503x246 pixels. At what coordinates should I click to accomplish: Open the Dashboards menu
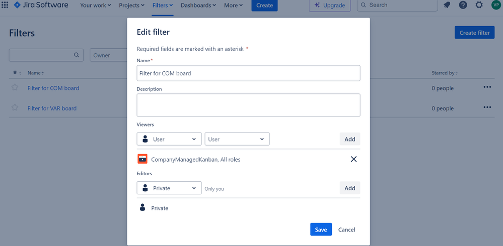pos(198,6)
